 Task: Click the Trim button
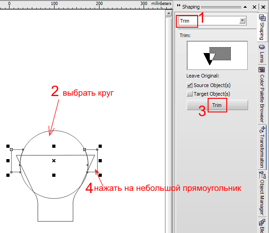217,105
